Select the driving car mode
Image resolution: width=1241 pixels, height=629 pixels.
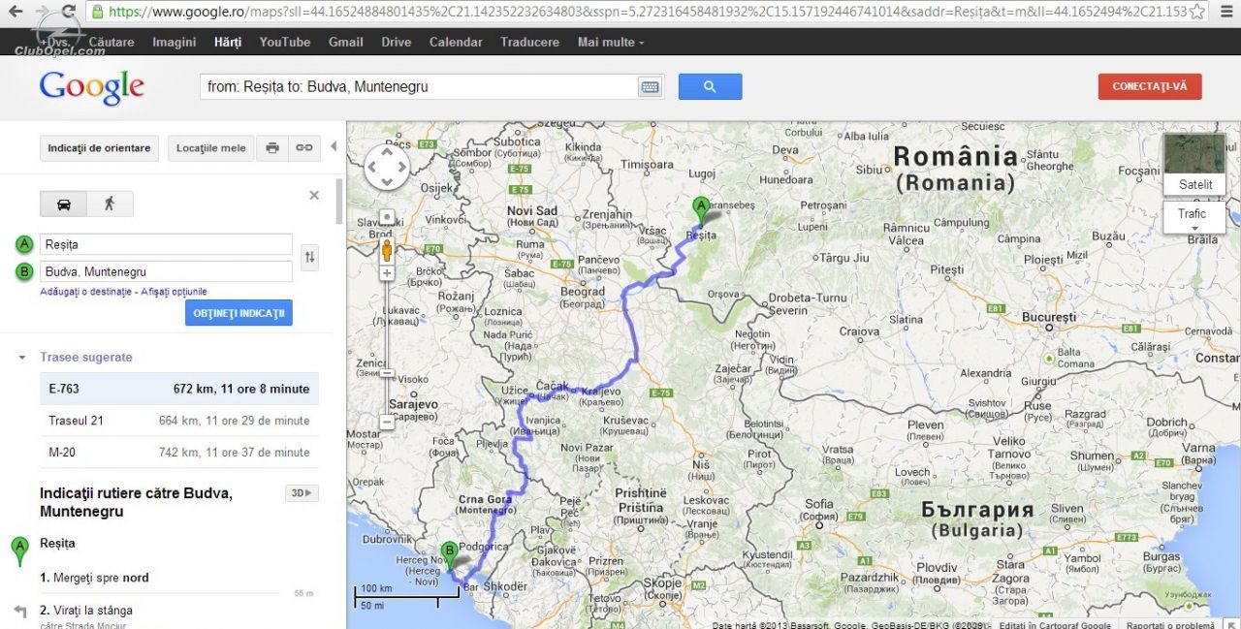click(x=64, y=204)
